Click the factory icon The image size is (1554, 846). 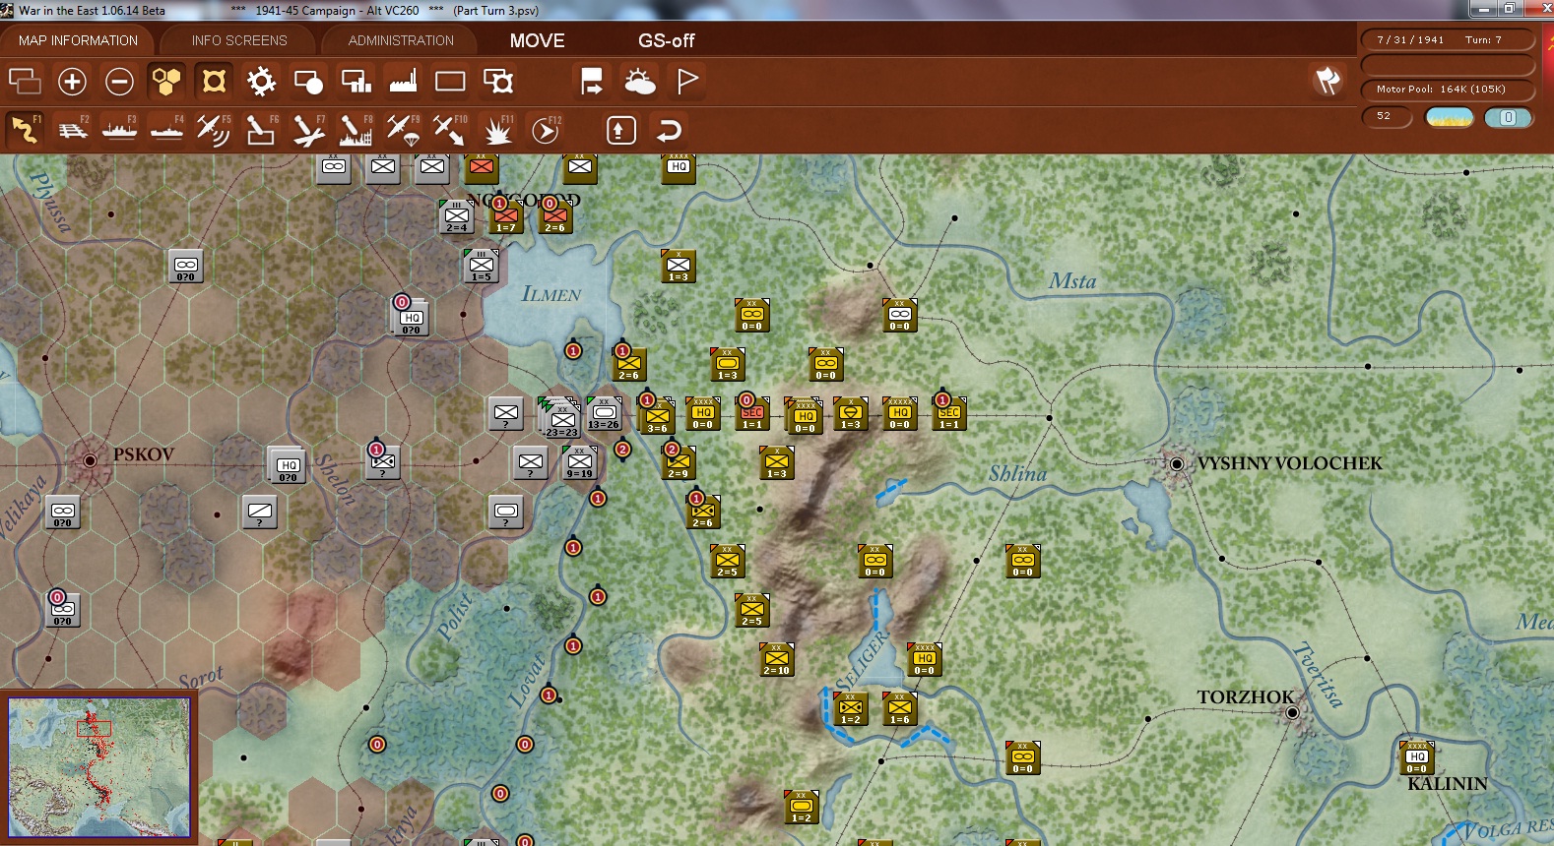[403, 81]
